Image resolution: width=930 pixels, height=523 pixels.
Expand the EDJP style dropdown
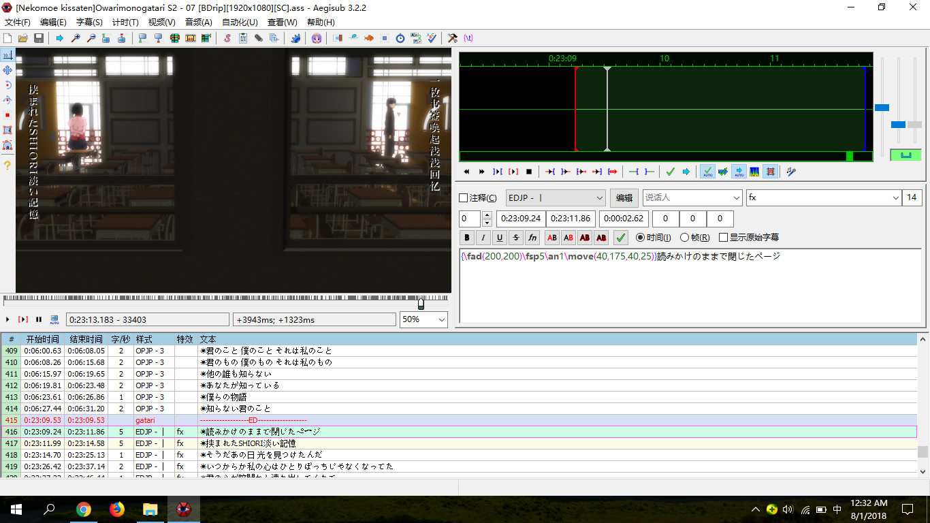click(600, 198)
